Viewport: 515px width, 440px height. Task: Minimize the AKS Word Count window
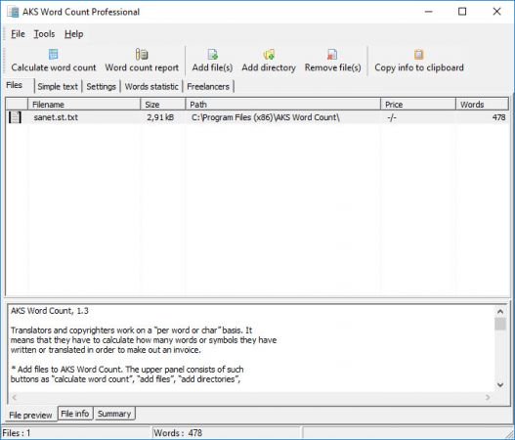pyautogui.click(x=428, y=12)
